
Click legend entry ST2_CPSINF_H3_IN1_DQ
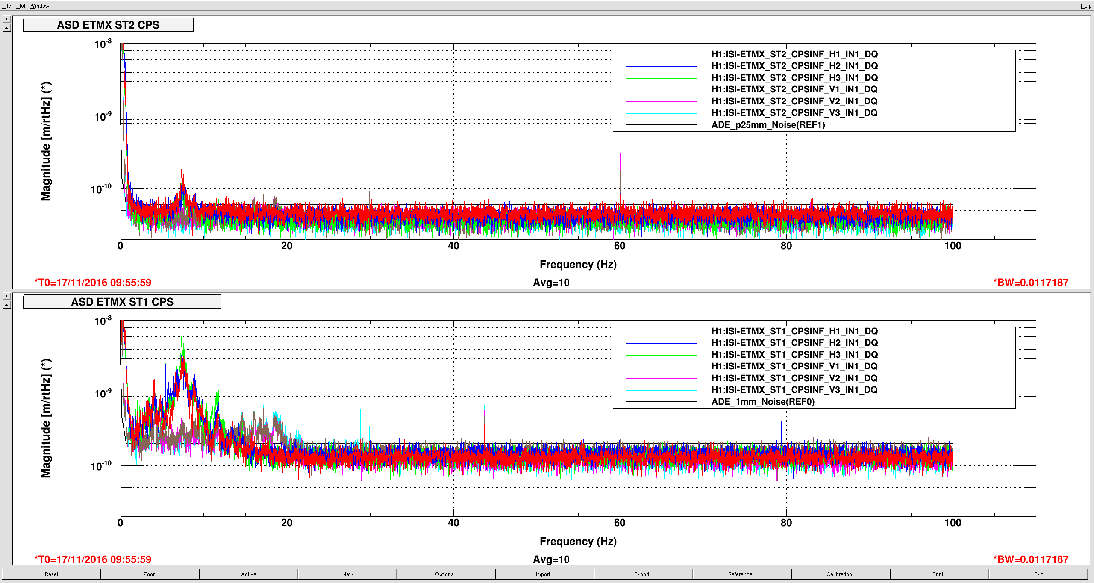794,78
